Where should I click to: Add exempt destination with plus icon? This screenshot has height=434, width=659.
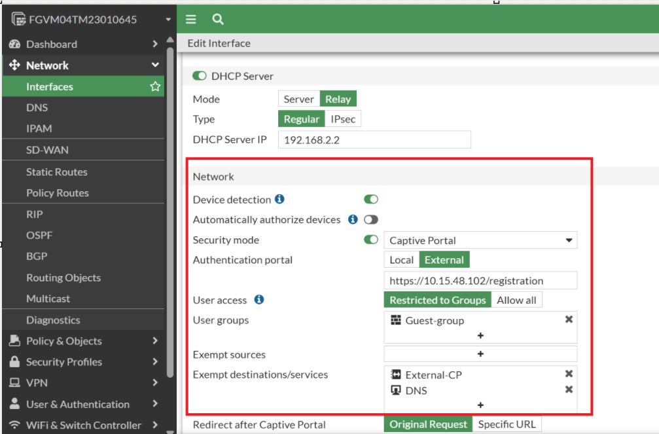480,405
